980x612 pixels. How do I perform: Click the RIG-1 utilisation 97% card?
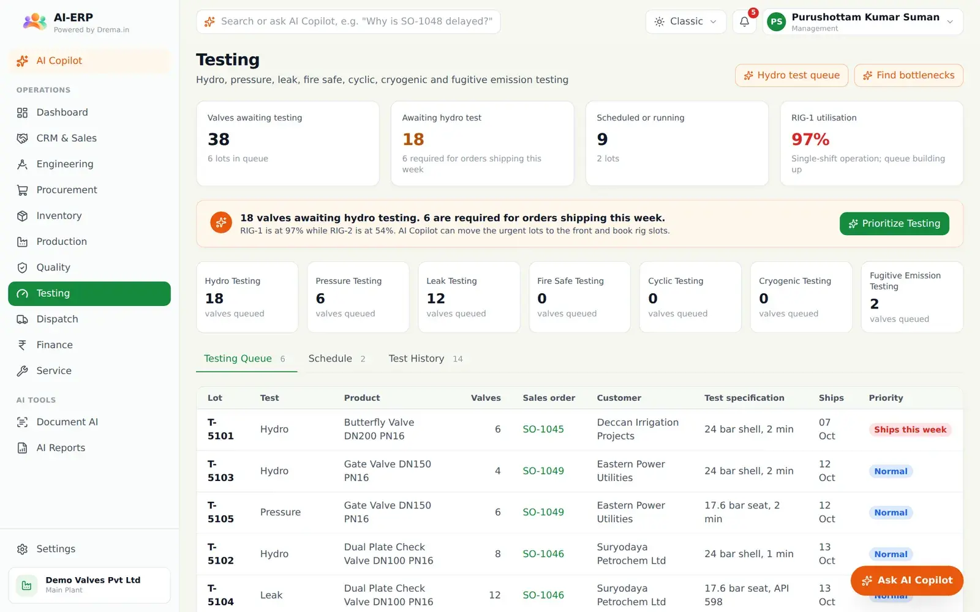tap(872, 144)
